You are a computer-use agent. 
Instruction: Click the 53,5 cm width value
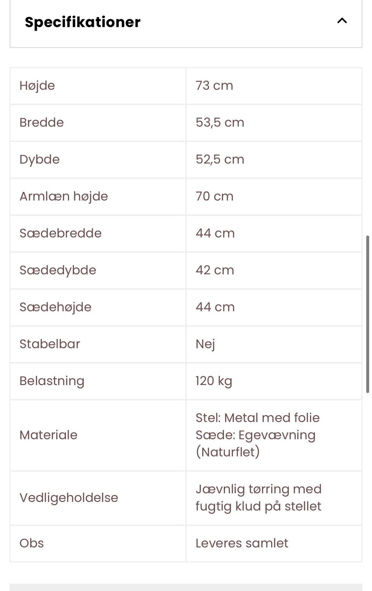point(220,123)
